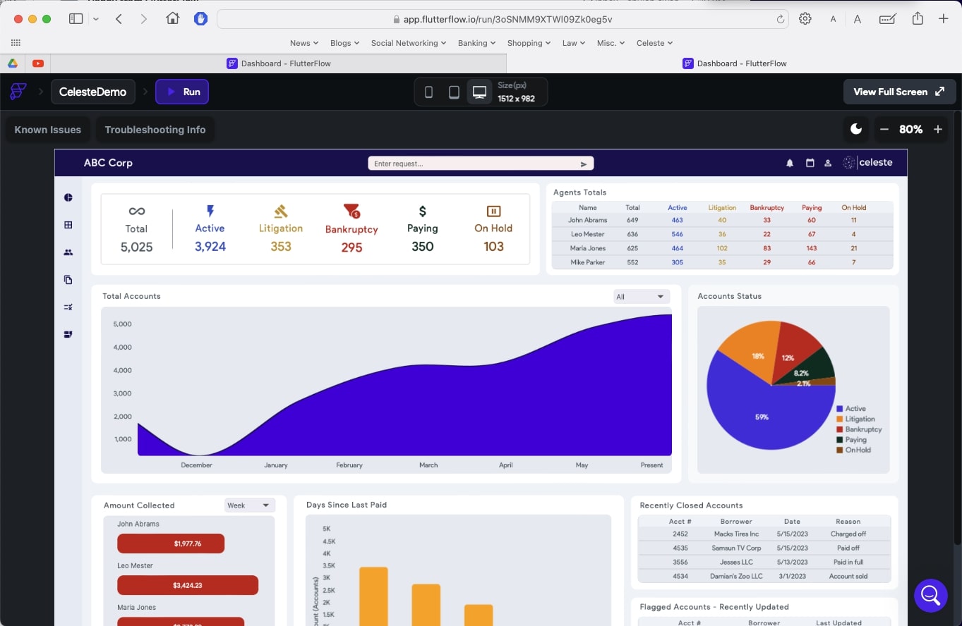This screenshot has height=626, width=962.
Task: Open the user profile icon in header
Action: pyautogui.click(x=828, y=163)
